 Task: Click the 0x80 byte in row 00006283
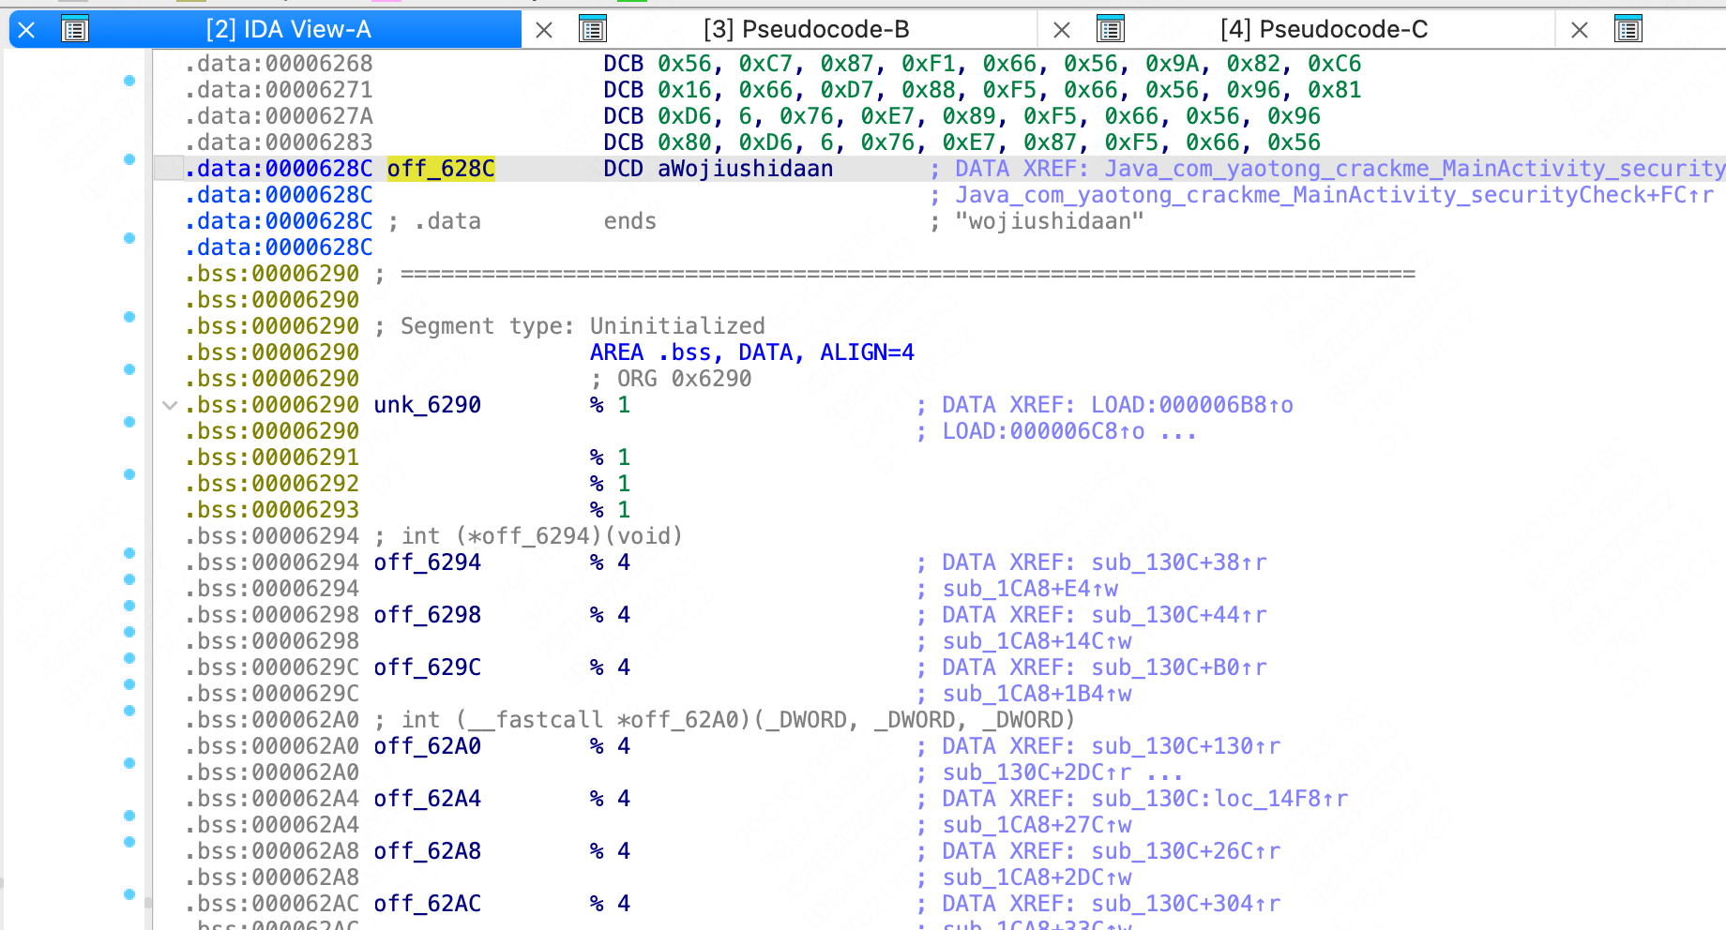click(x=684, y=142)
